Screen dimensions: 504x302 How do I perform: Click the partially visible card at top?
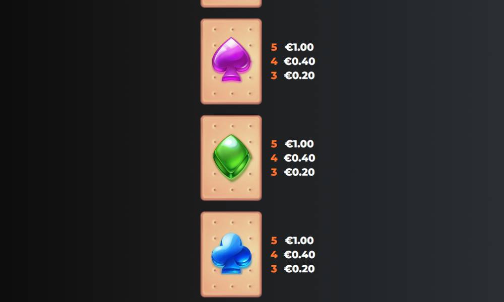[x=231, y=4]
